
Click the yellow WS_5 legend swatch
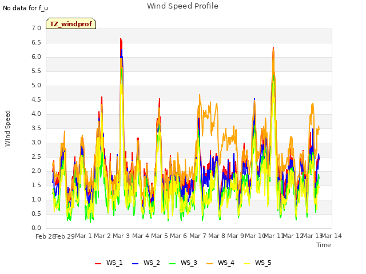tap(246, 264)
